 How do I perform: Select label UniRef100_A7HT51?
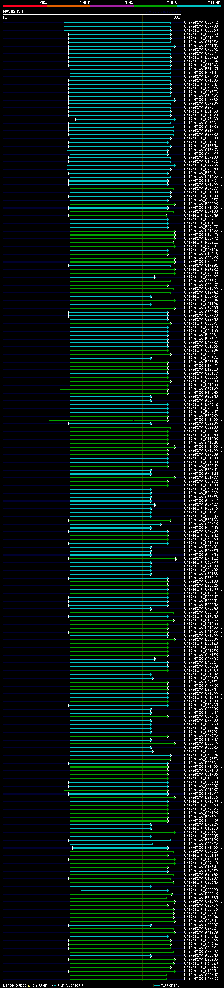coord(201,832)
